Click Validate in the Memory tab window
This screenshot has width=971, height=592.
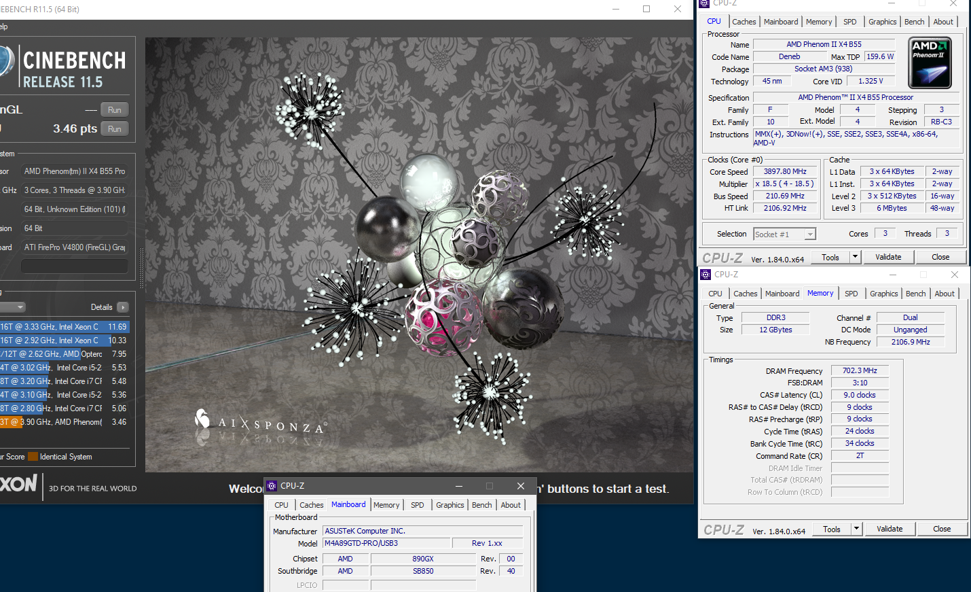tap(890, 529)
